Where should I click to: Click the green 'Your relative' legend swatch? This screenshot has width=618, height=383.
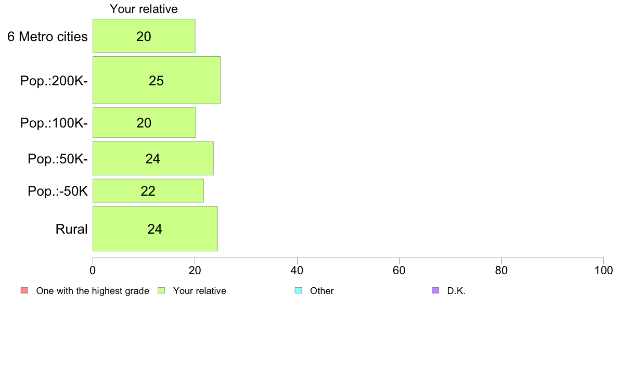161,291
